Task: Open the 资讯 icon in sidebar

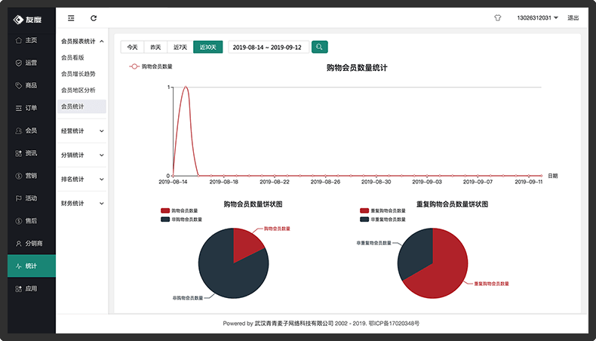Action: pos(18,153)
